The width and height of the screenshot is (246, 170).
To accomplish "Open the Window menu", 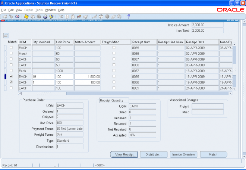I will [50, 10].
